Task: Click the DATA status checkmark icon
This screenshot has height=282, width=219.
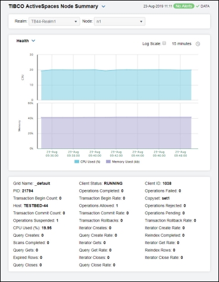Action: tap(198, 7)
